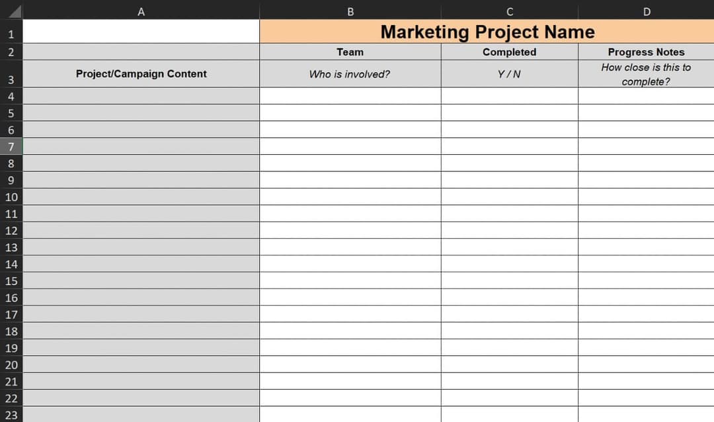Click the How close is this to complete cell

click(646, 74)
